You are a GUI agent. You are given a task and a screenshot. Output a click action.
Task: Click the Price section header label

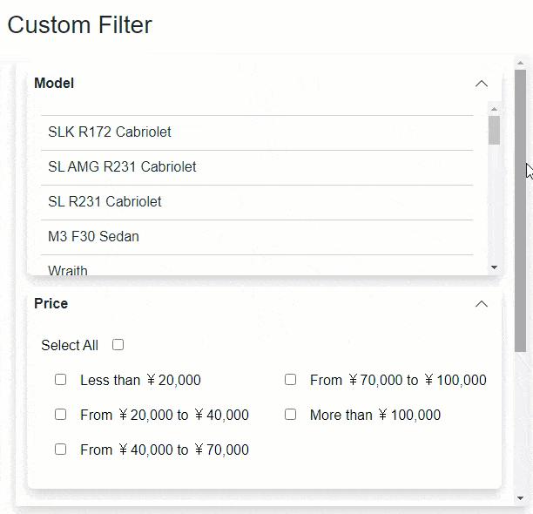51,303
